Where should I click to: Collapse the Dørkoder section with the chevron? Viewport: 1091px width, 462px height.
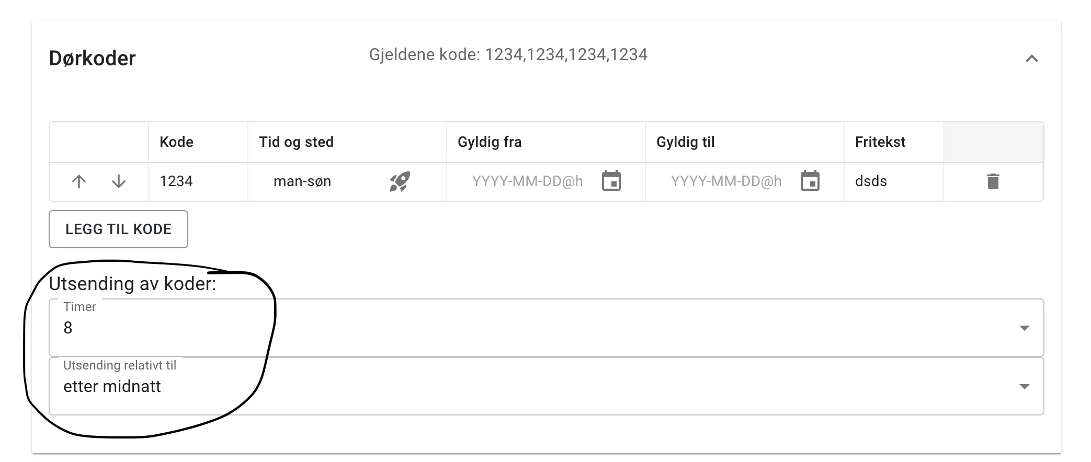coord(1031,59)
